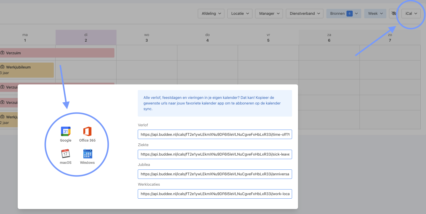Viewport: 426px width, 214px height.
Task: Open the Bronnen sources dropdown
Action: click(x=344, y=14)
